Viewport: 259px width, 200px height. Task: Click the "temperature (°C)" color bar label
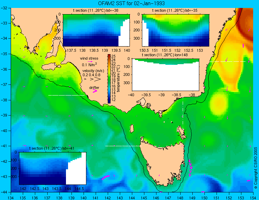(x=118, y=79)
